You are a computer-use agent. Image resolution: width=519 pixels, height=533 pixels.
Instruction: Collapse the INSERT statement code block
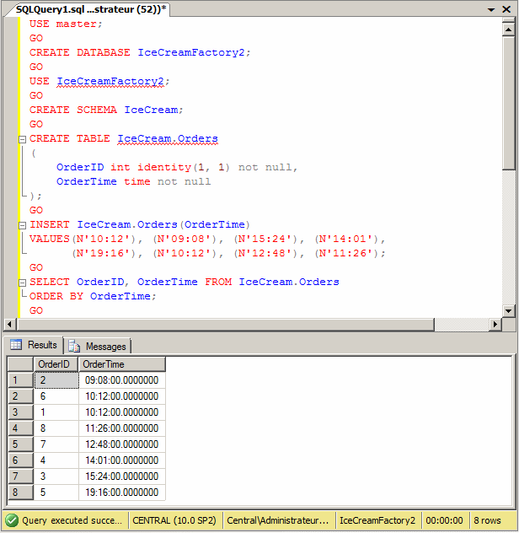click(22, 225)
